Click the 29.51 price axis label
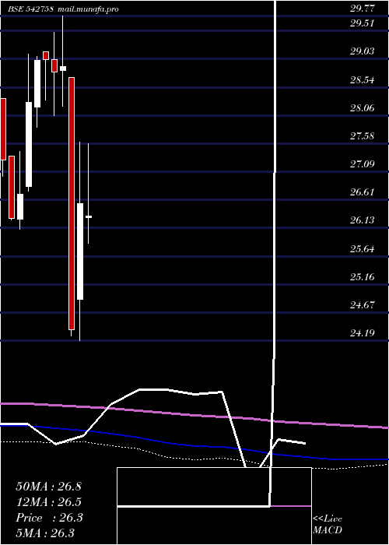The width and height of the screenshot is (389, 545). (363, 23)
